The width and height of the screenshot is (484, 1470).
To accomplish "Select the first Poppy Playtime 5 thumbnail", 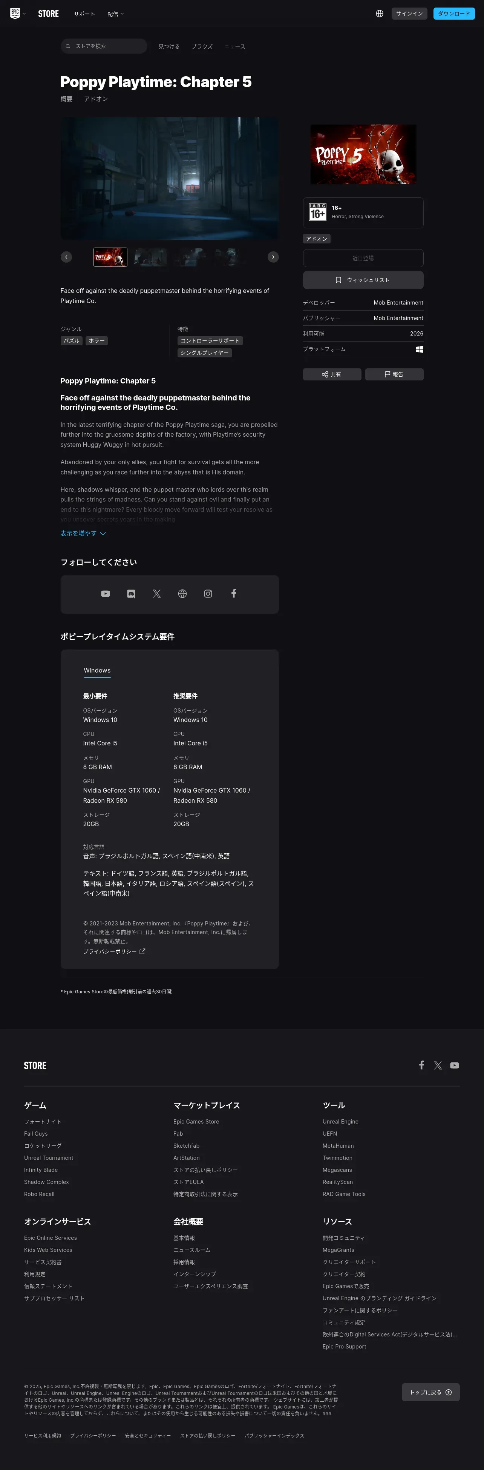I will pyautogui.click(x=110, y=257).
